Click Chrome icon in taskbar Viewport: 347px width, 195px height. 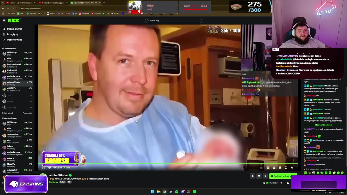click(x=165, y=192)
